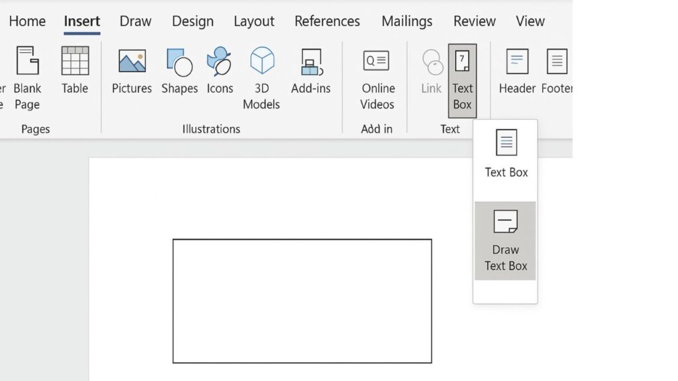Open the Table insert tool
Viewport: 678px width, 381px height.
(x=75, y=70)
